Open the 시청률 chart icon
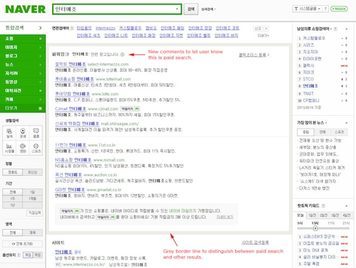Screen dimensions: 356x268 (x=10, y=148)
